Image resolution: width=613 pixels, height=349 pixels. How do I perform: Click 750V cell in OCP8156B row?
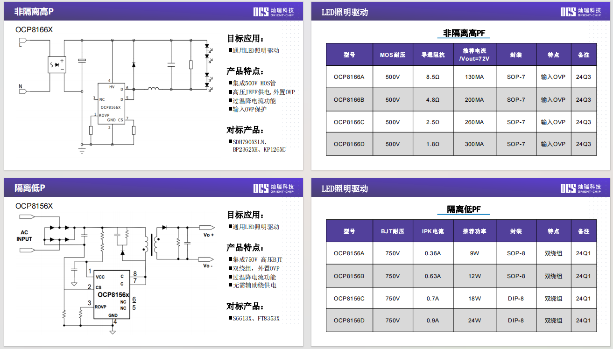point(393,276)
